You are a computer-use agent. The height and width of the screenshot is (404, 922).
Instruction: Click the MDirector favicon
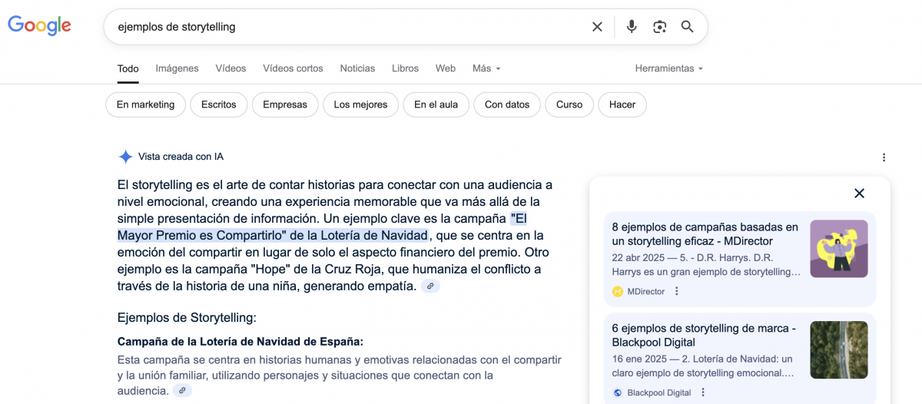tap(618, 292)
